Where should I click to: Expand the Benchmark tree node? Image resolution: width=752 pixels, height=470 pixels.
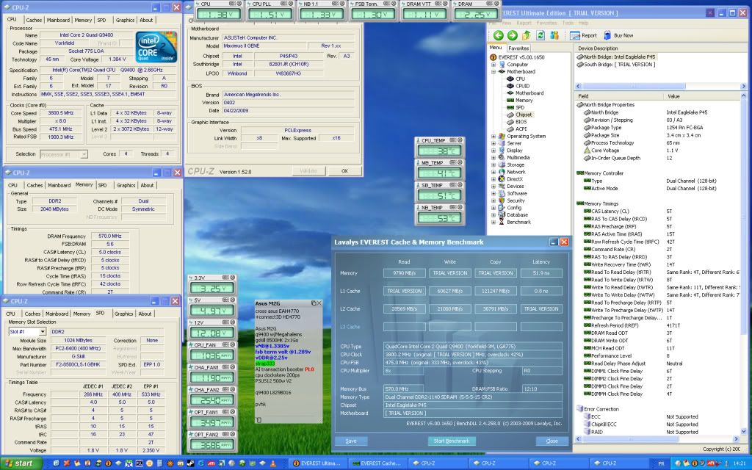point(493,222)
